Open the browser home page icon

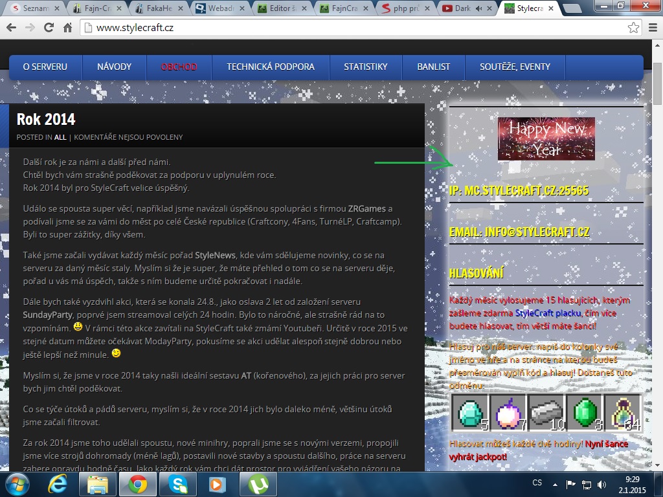(67, 28)
